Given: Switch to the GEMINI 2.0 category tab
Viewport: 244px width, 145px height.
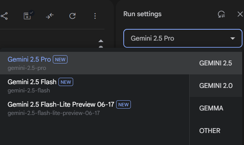Looking at the screenshot, I should (216, 86).
